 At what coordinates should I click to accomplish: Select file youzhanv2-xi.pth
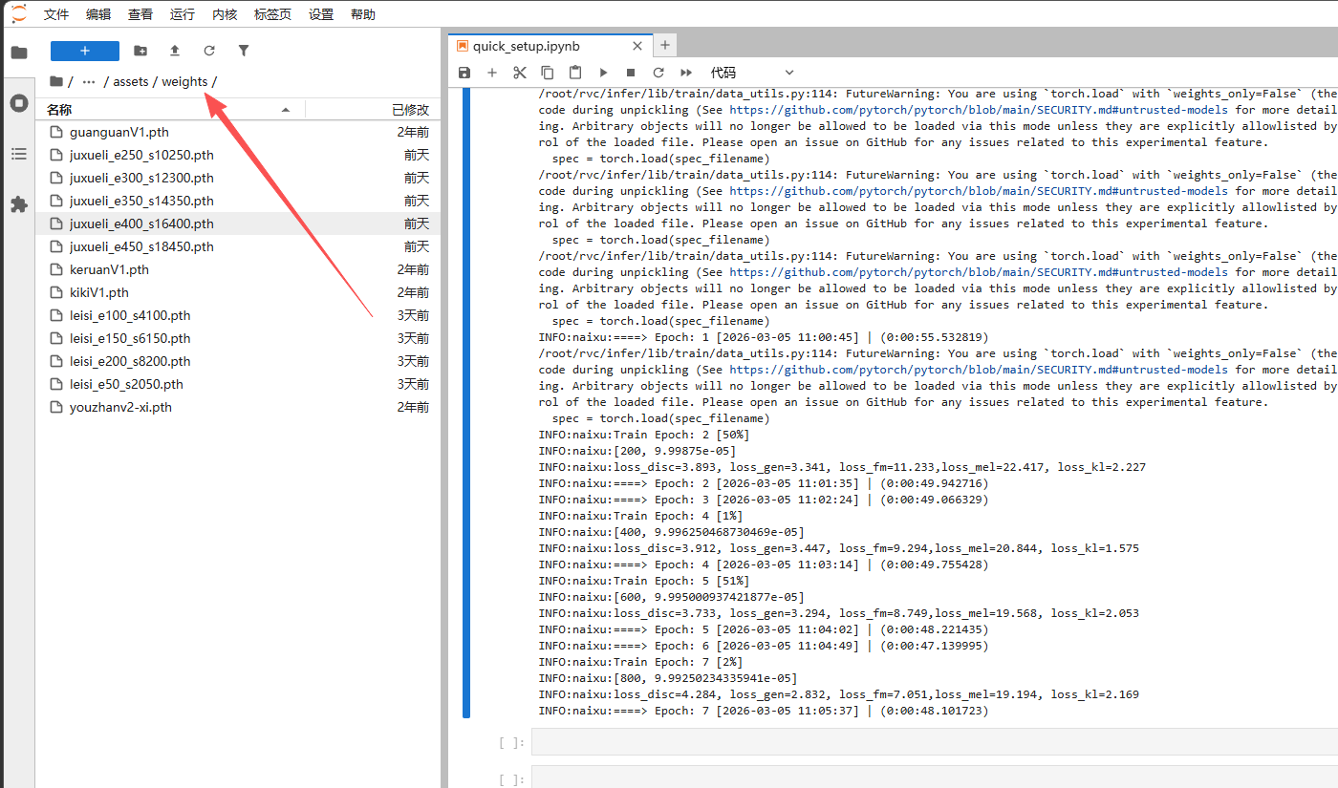(x=238, y=407)
